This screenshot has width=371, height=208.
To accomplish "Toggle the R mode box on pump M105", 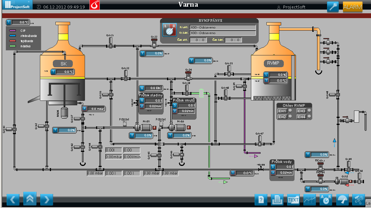I will (154, 128).
